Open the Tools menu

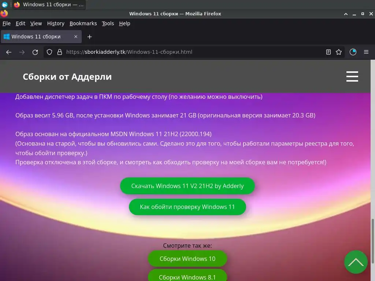108,23
